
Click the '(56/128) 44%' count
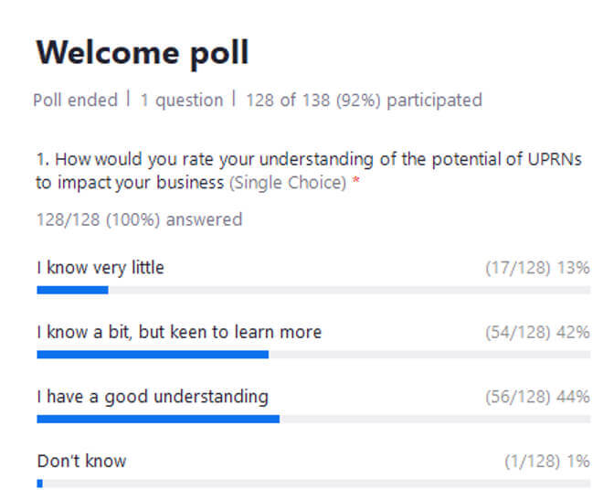[x=537, y=397]
